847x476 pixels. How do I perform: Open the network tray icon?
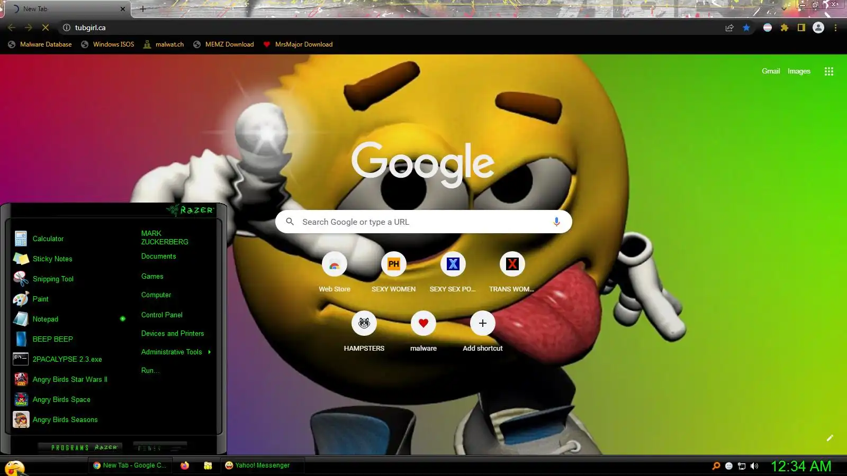coord(742,466)
